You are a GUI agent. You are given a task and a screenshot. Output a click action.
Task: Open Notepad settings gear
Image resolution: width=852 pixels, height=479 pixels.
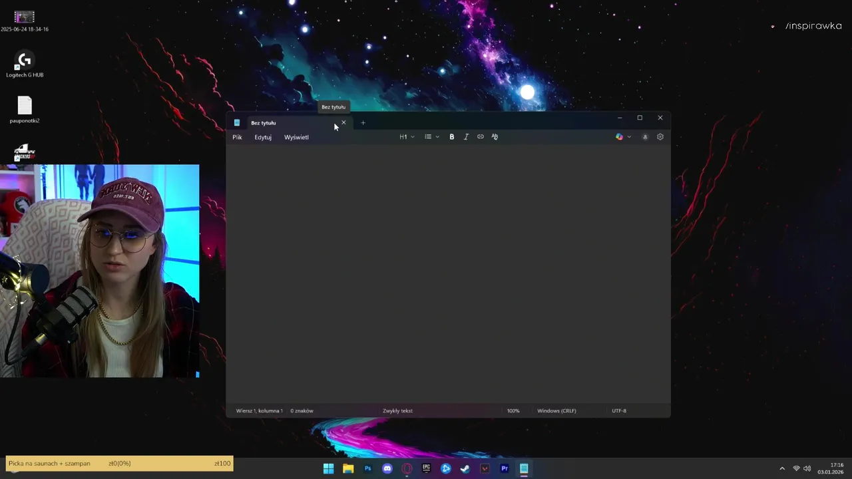coord(660,137)
